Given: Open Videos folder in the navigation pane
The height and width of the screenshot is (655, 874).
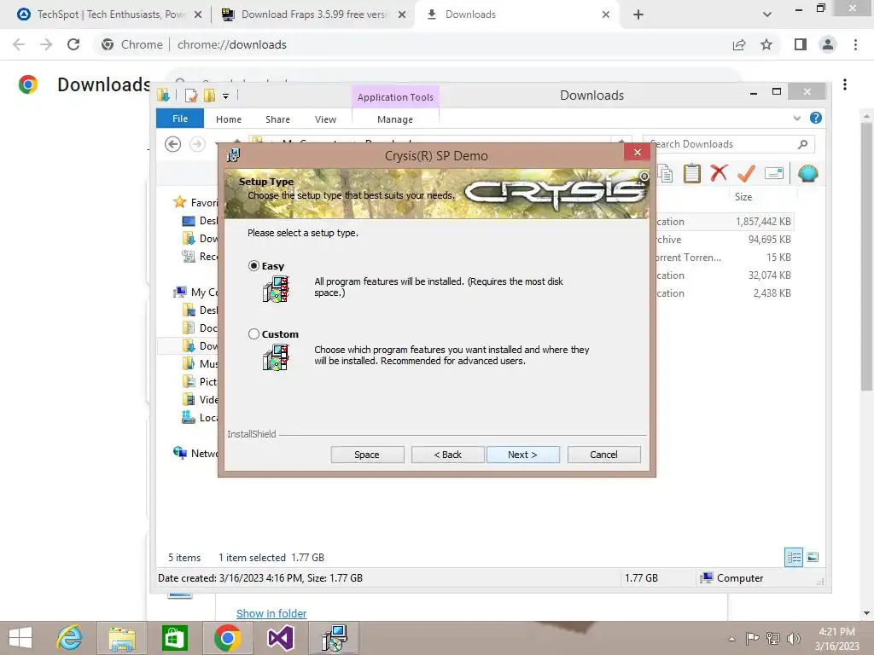Looking at the screenshot, I should click(x=200, y=399).
